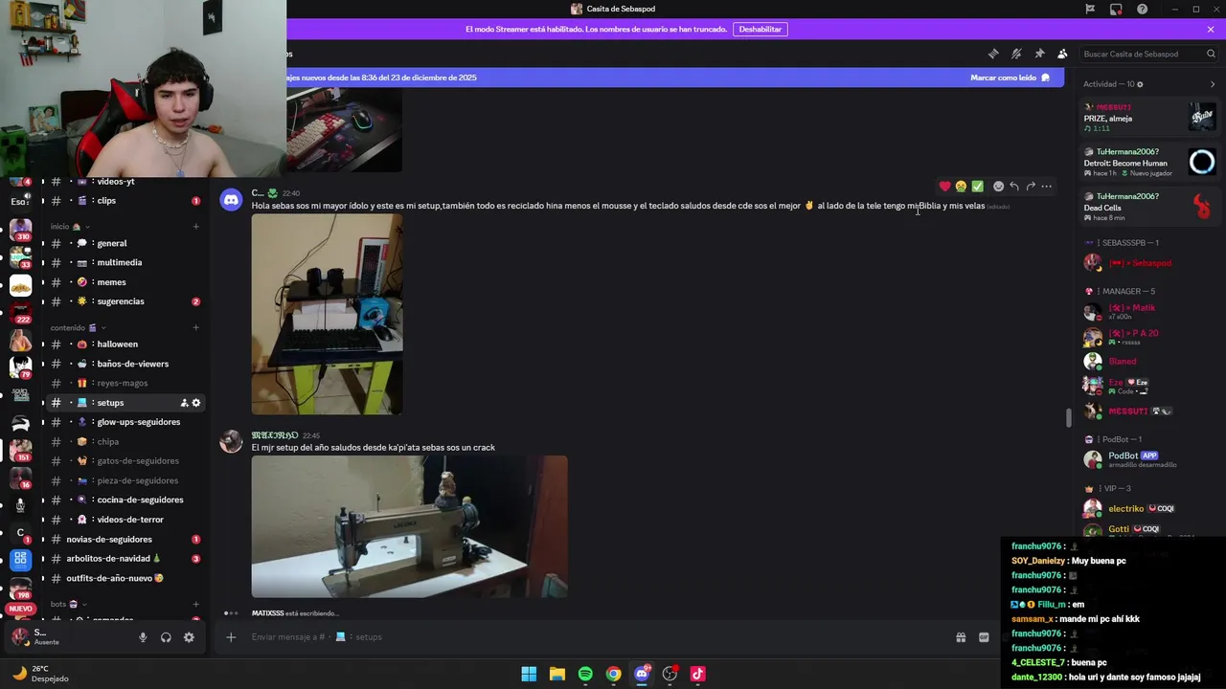Open the memes channel

(125, 282)
